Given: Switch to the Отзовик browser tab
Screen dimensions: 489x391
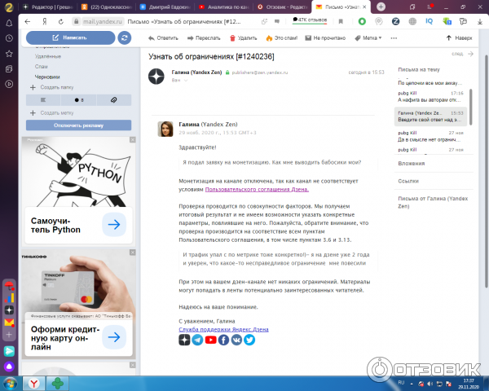Looking at the screenshot, I should point(282,7).
